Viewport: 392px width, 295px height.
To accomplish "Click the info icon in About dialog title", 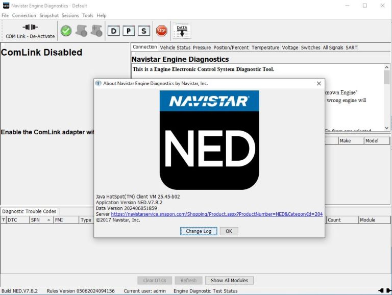I will tap(98, 83).
